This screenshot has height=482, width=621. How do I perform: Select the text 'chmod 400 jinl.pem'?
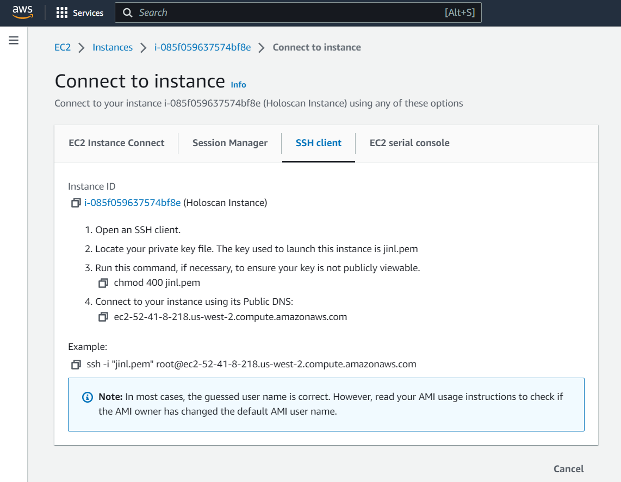tap(157, 283)
